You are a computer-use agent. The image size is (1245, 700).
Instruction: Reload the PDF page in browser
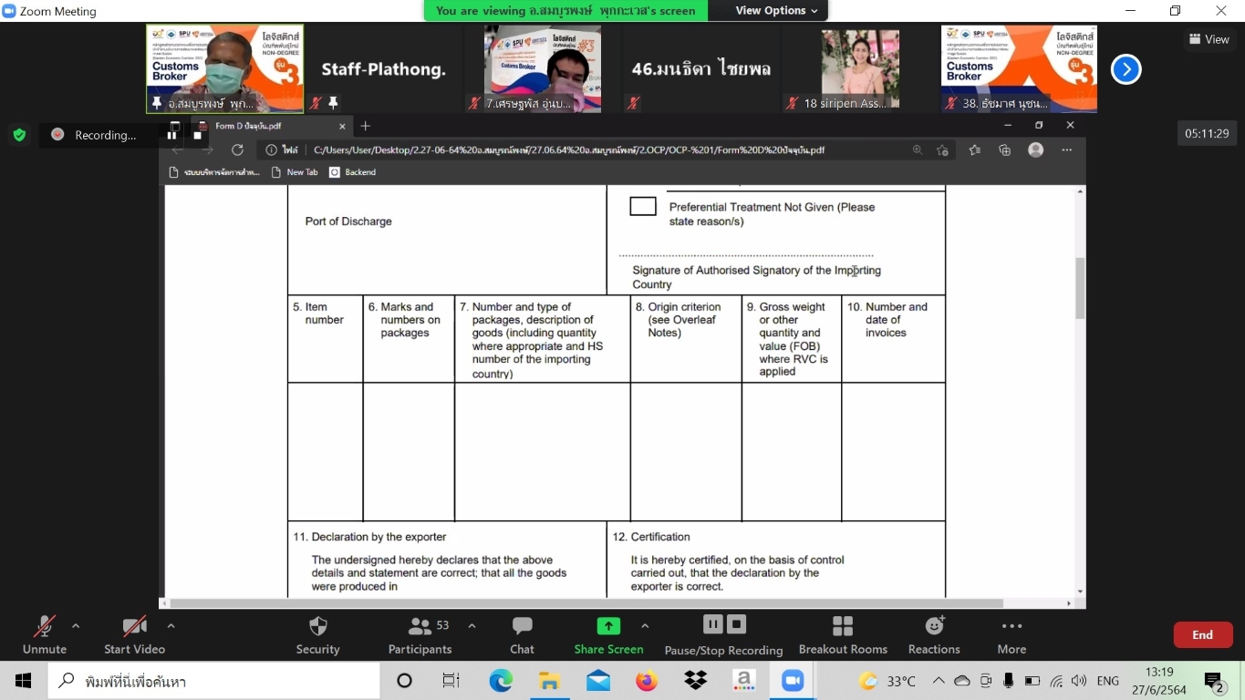[x=237, y=150]
